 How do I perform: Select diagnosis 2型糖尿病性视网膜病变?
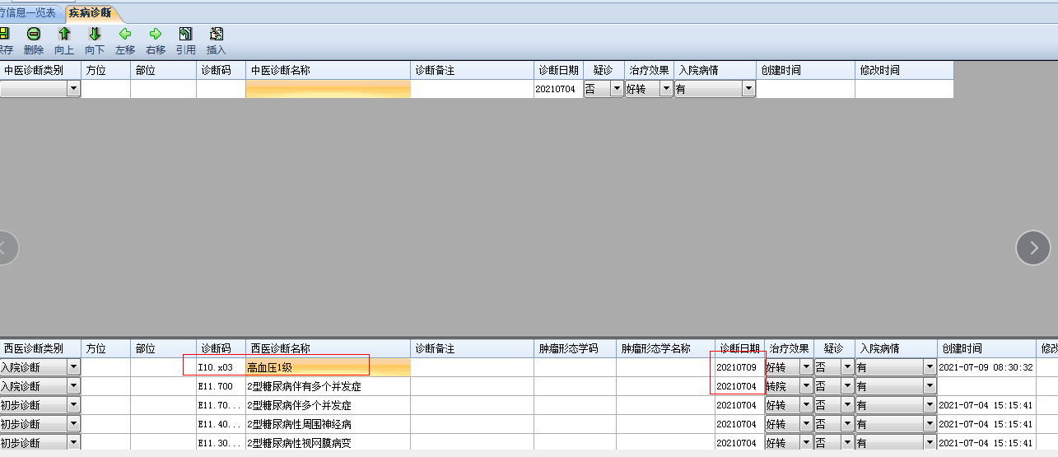click(299, 443)
